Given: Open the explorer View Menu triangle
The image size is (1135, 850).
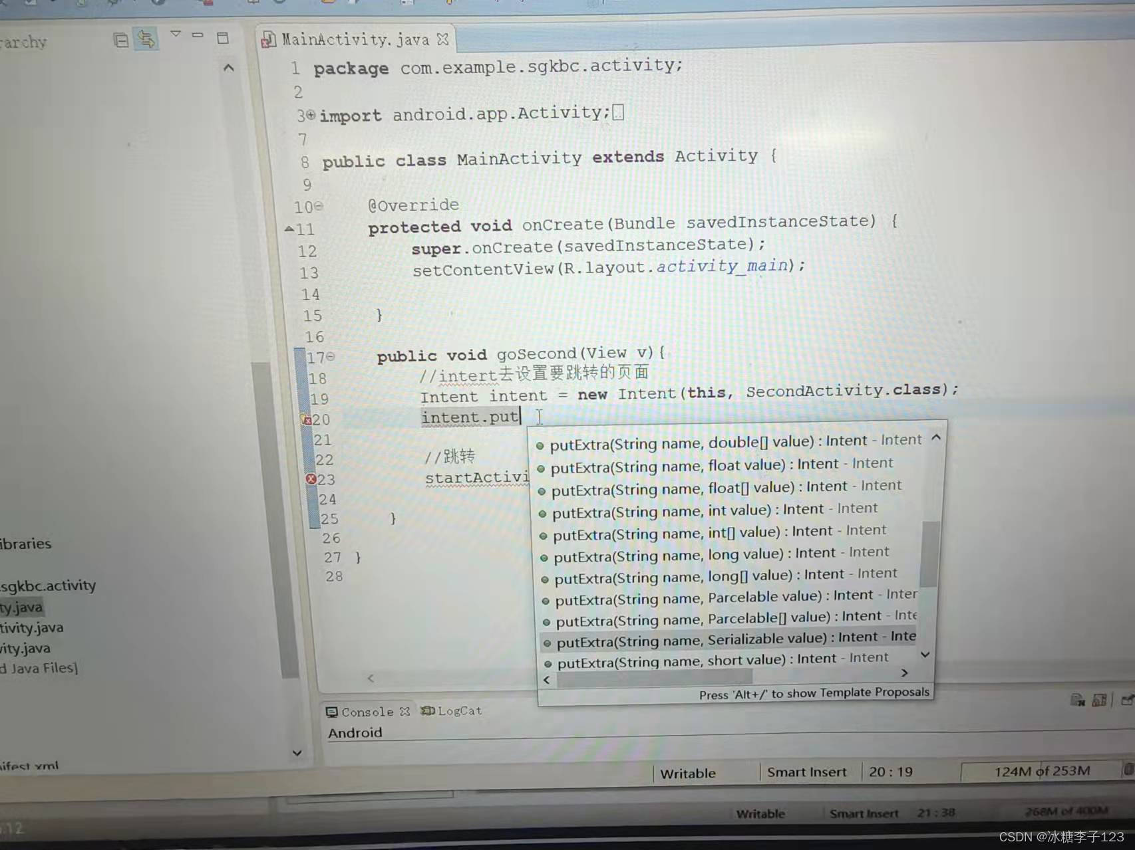Looking at the screenshot, I should [x=176, y=33].
